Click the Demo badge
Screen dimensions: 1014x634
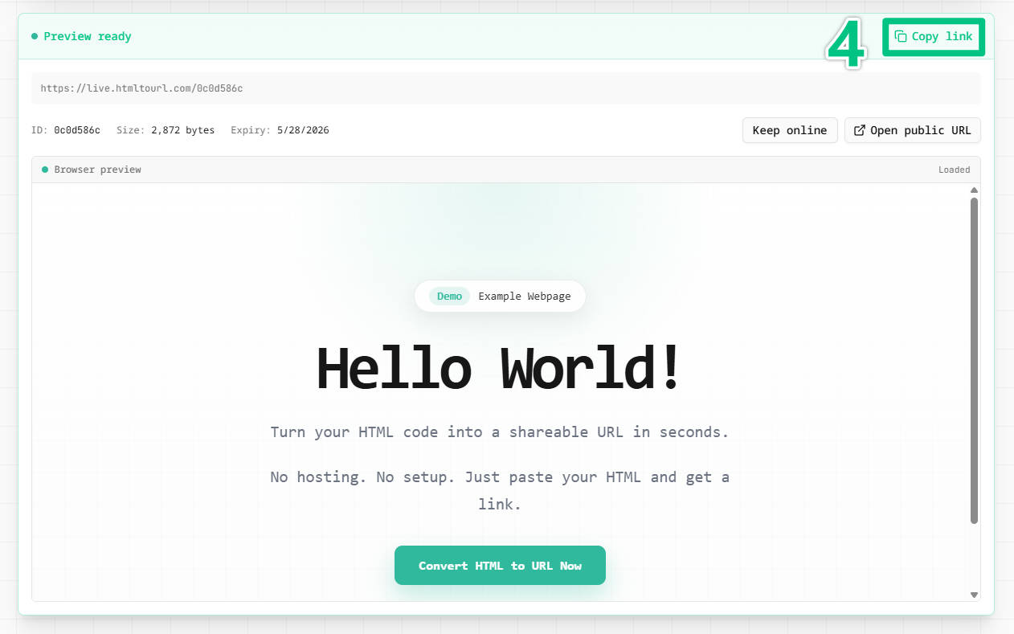449,297
